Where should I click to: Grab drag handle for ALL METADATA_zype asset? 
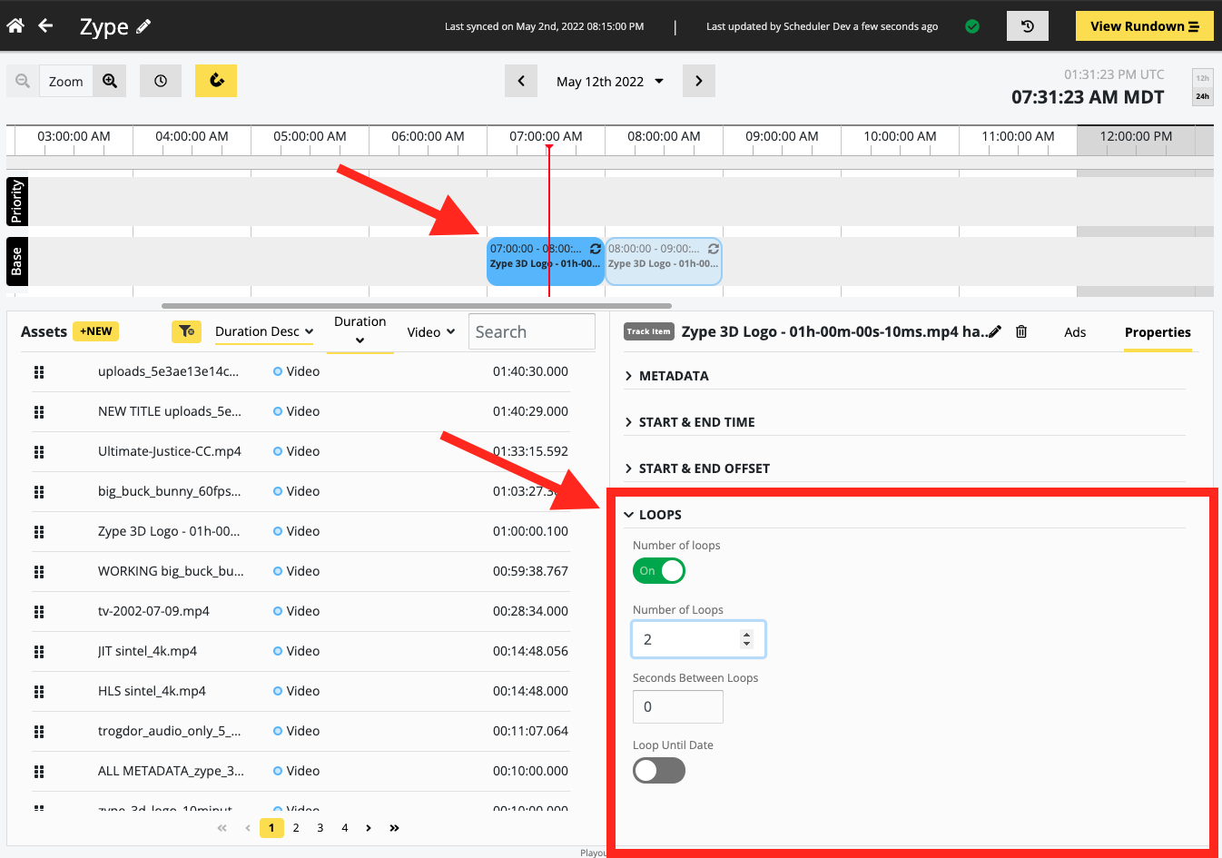pyautogui.click(x=39, y=772)
